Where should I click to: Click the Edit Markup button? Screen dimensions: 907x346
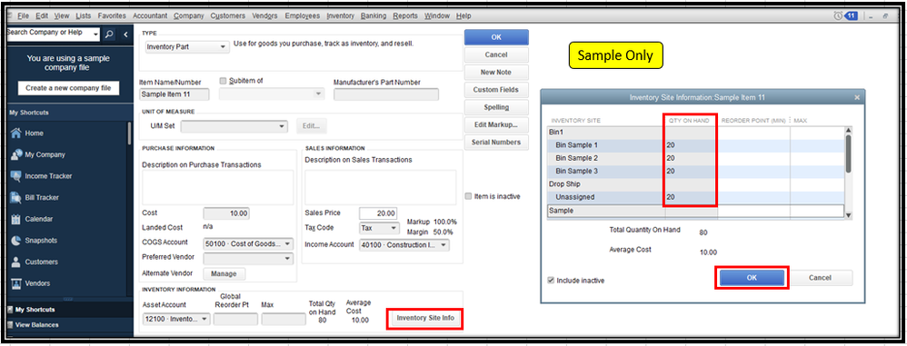point(496,124)
